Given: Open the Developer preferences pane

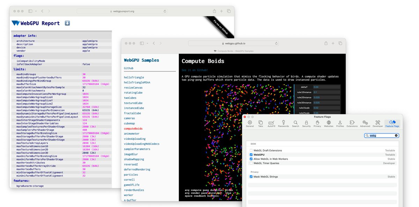Looking at the screenshot, I should tap(378, 124).
